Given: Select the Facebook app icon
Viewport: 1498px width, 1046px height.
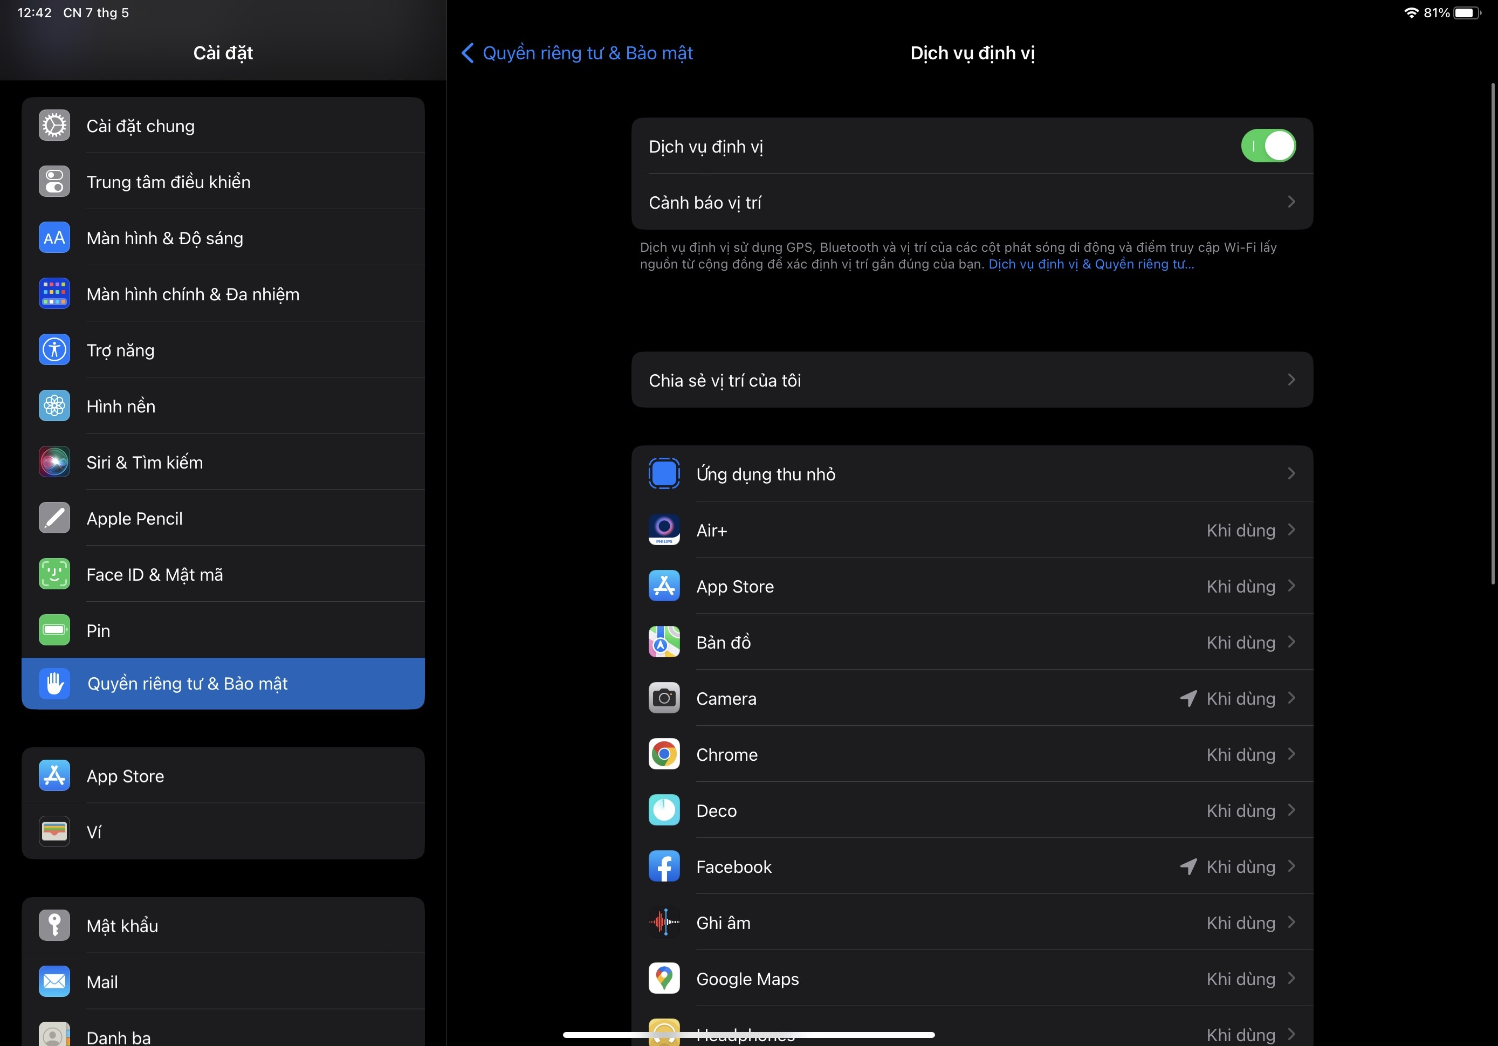Looking at the screenshot, I should click(x=663, y=866).
